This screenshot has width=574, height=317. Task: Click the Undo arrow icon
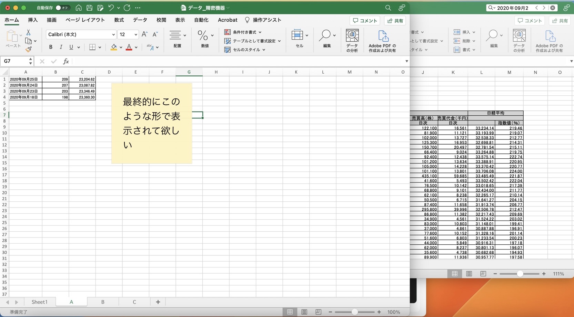111,8
